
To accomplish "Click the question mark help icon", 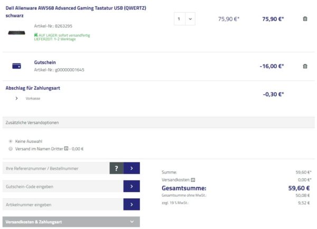I will [x=116, y=169].
